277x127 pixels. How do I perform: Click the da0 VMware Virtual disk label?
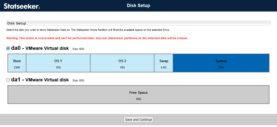tap(40, 48)
